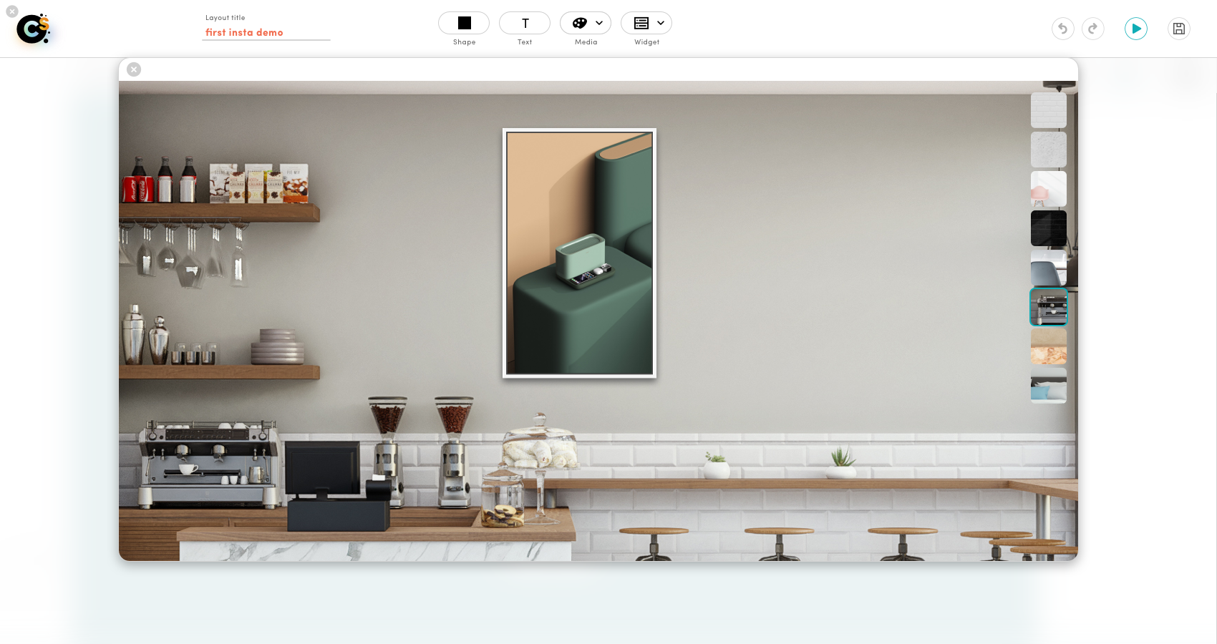Viewport: 1217px width, 644px height.
Task: Close the editor via top-left X
Action: point(12,11)
